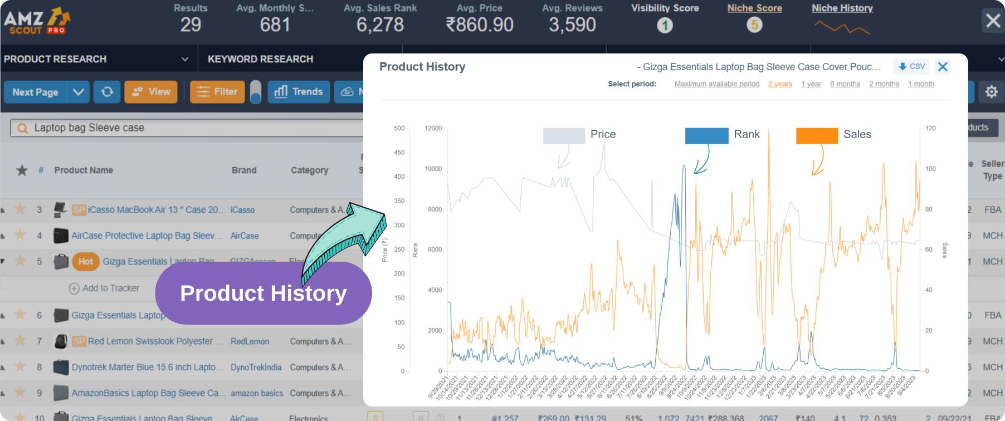Open the Trends button
Screen dimensions: 1005x421
[299, 92]
